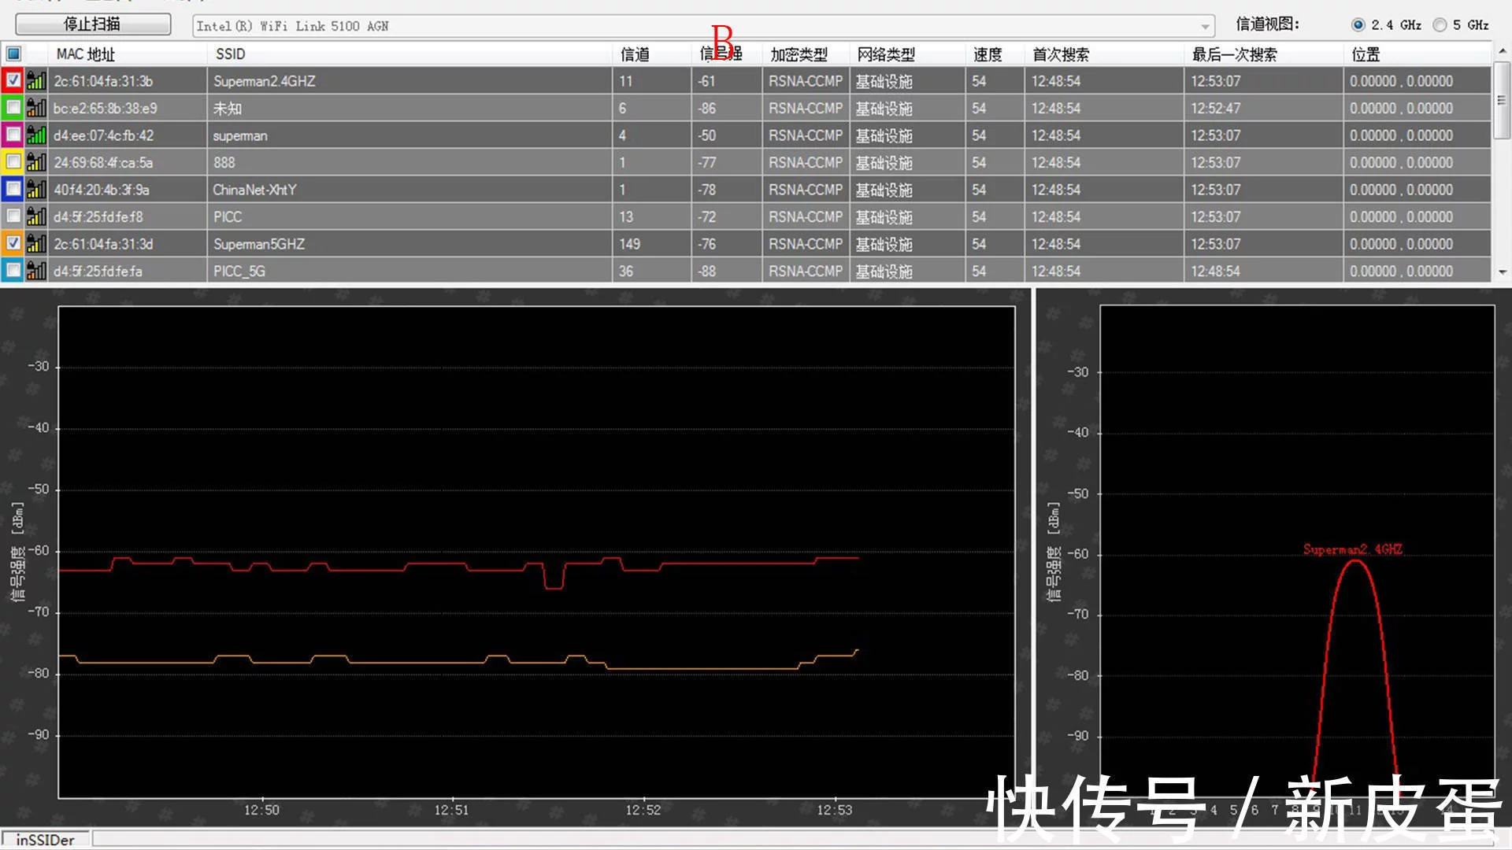Viewport: 1512px width, 850px height.
Task: Click signal bars icon for PICC_5G row
Action: coord(36,270)
